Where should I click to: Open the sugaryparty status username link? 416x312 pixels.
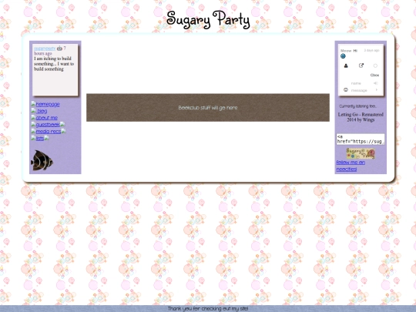click(x=45, y=49)
